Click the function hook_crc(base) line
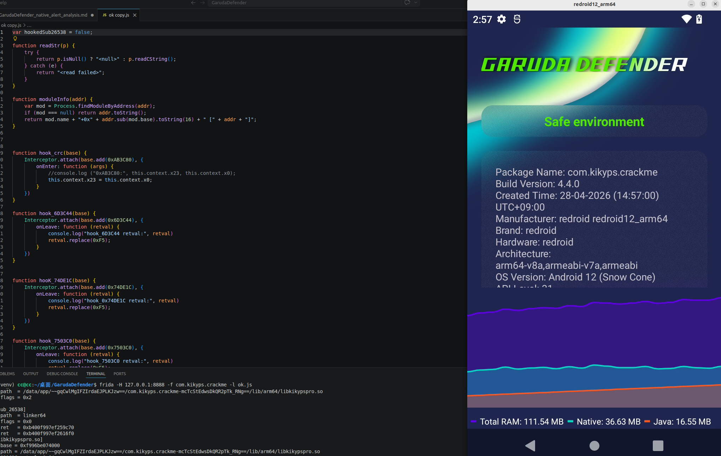 49,153
